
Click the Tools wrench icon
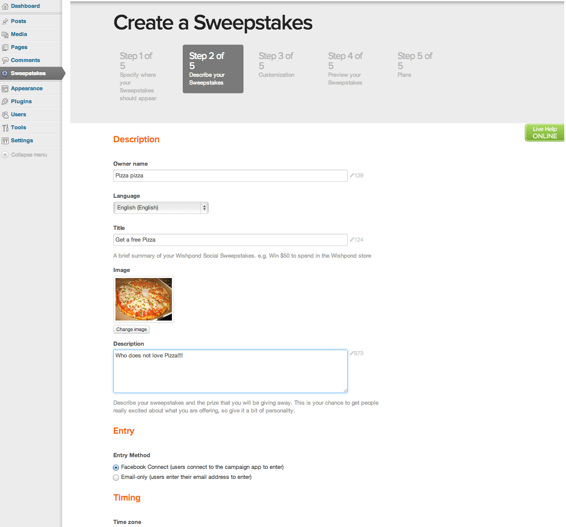(5, 128)
